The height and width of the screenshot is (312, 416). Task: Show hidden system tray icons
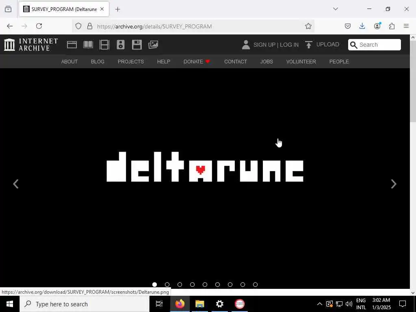320,304
